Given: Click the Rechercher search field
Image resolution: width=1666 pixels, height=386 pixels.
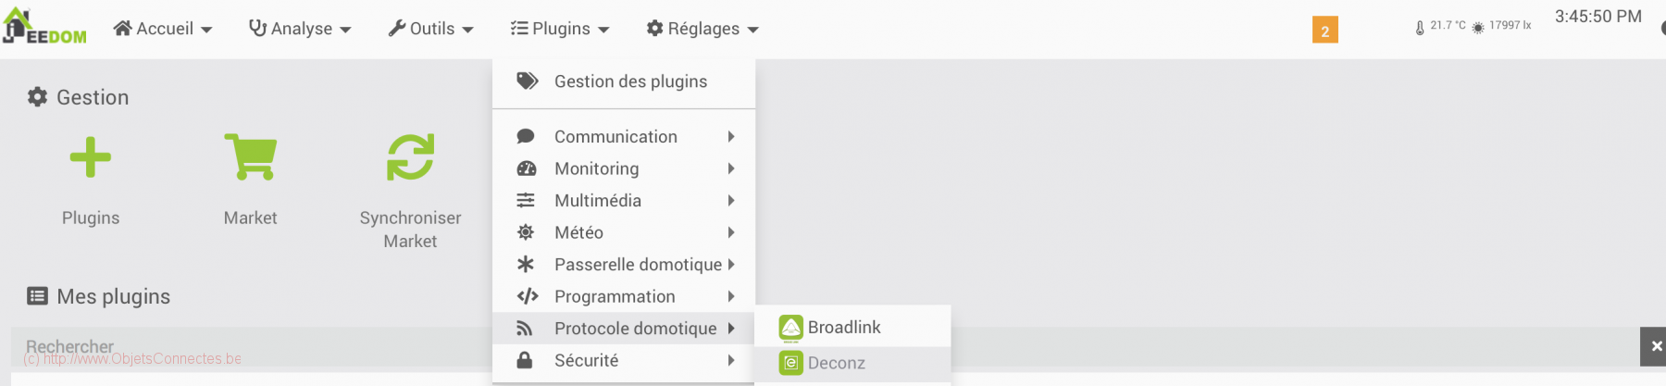Looking at the screenshot, I should [x=250, y=347].
